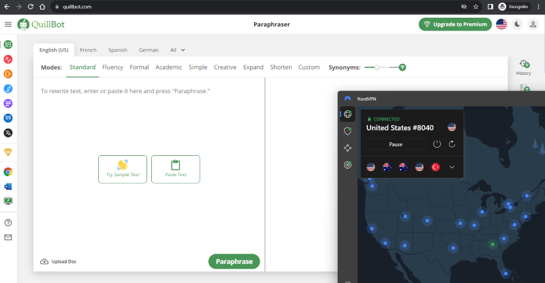Click the premium diamond end of Synonyms slider
545x283 pixels.
pyautogui.click(x=402, y=67)
